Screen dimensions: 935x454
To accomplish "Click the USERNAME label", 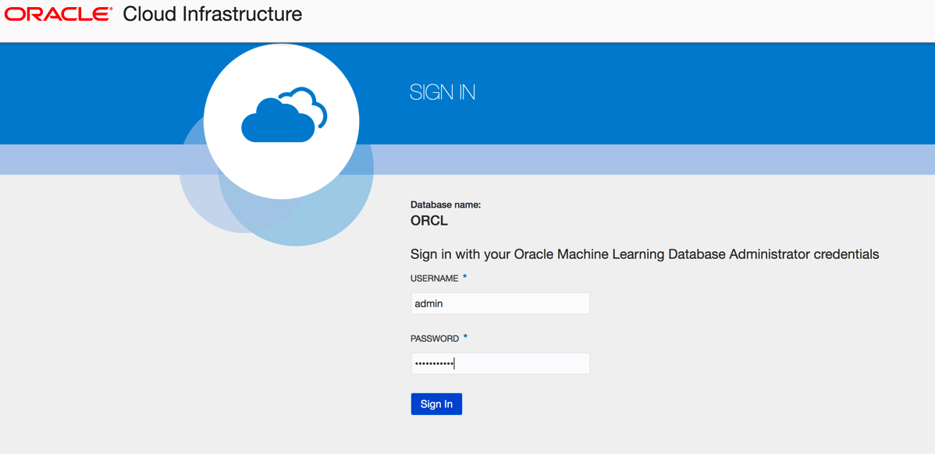I will pyautogui.click(x=434, y=278).
